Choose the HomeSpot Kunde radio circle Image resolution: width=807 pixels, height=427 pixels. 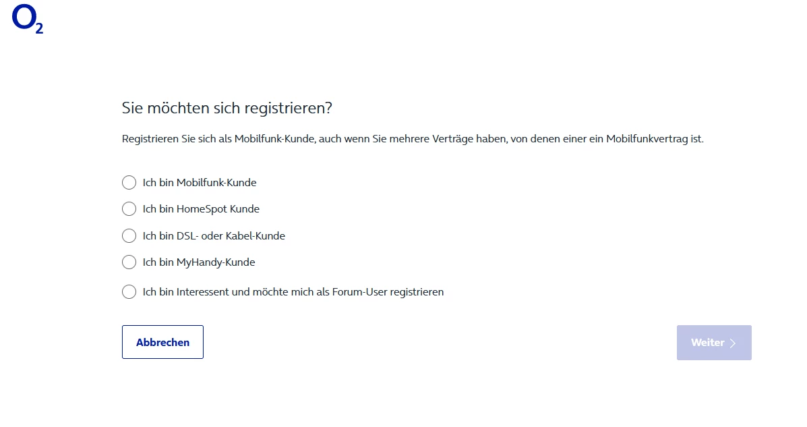(x=129, y=209)
